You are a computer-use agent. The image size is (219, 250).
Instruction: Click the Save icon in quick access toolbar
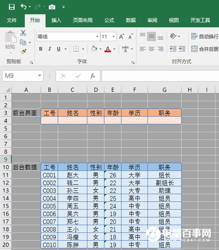coord(12,7)
